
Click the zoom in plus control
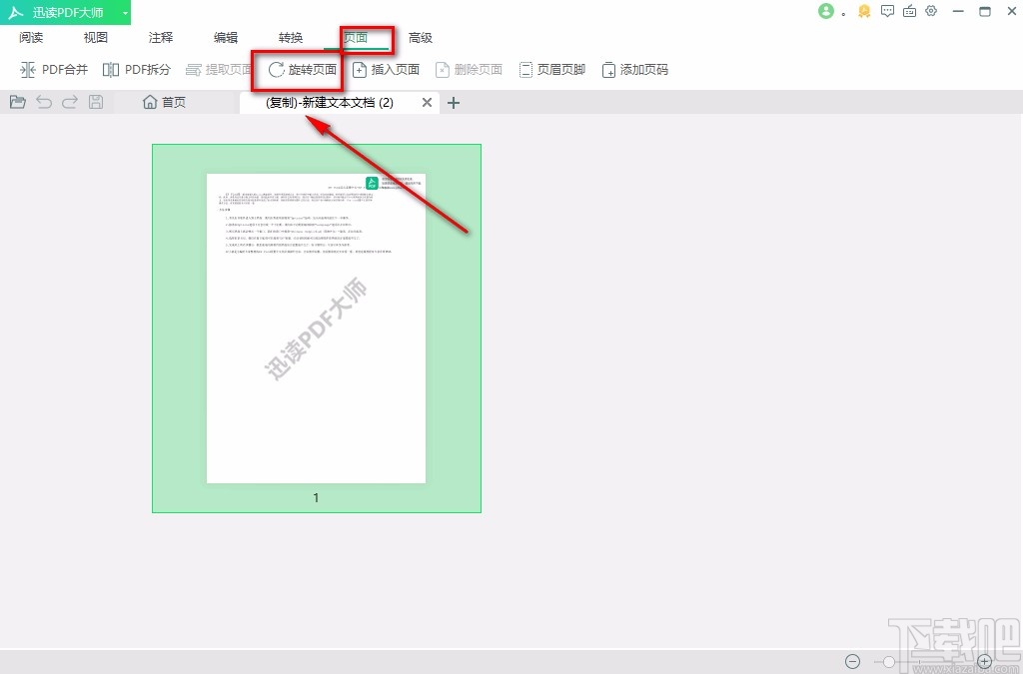coord(984,661)
